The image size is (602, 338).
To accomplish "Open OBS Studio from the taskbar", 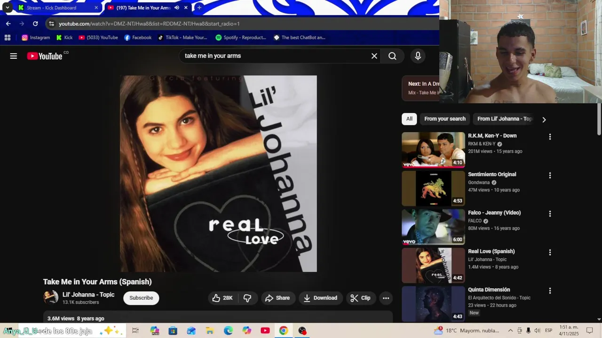I will pyautogui.click(x=302, y=331).
